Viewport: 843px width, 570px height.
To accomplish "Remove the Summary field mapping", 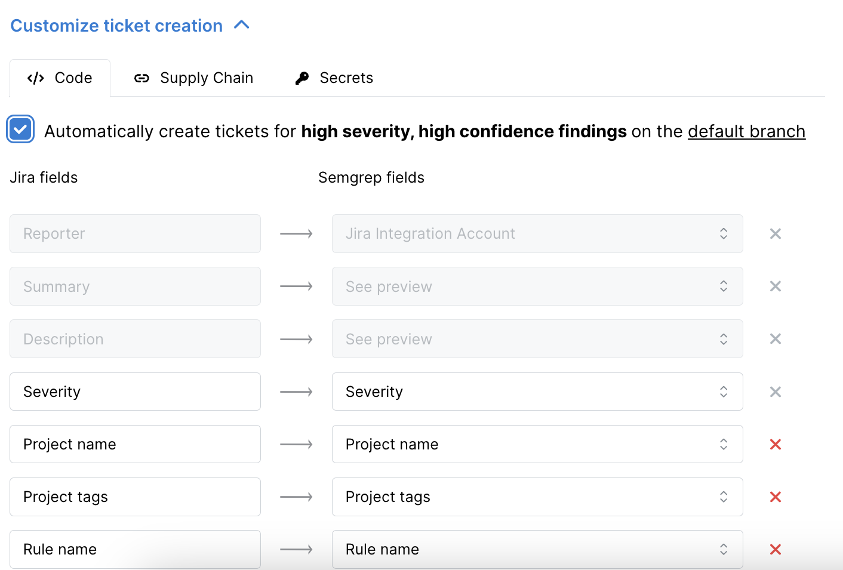I will click(x=775, y=286).
